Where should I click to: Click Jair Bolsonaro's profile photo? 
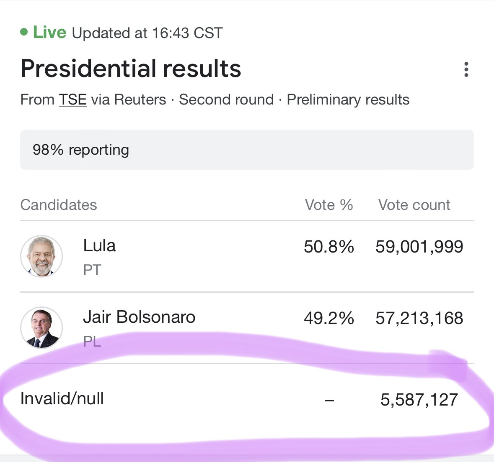click(41, 327)
